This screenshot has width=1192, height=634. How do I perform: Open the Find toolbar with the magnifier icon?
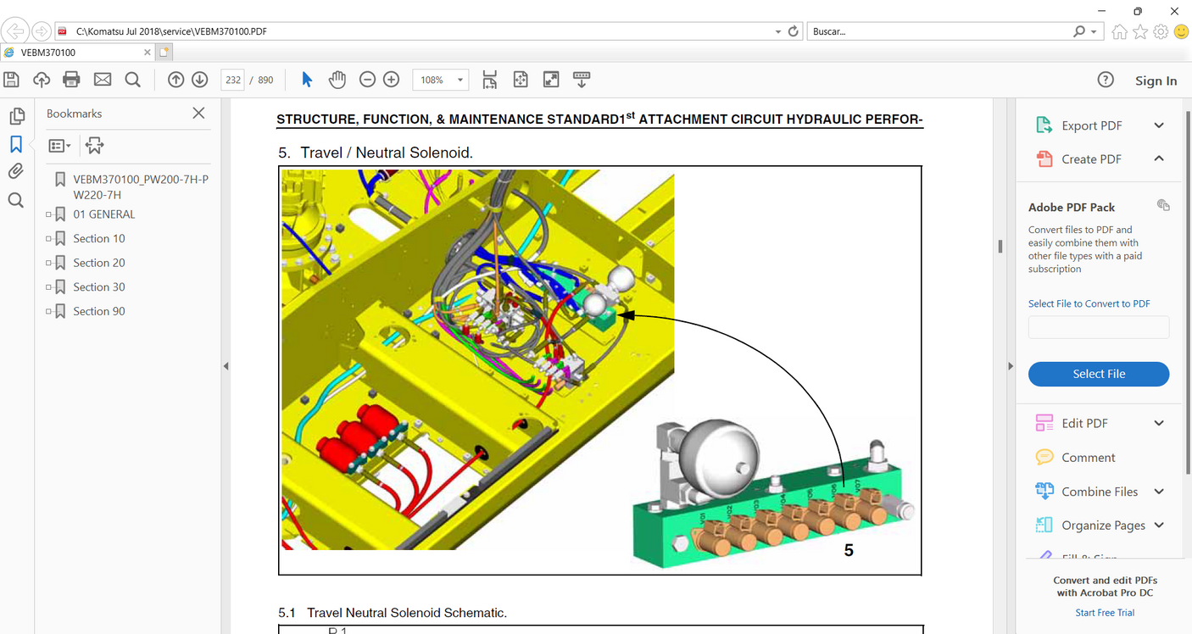(x=132, y=79)
